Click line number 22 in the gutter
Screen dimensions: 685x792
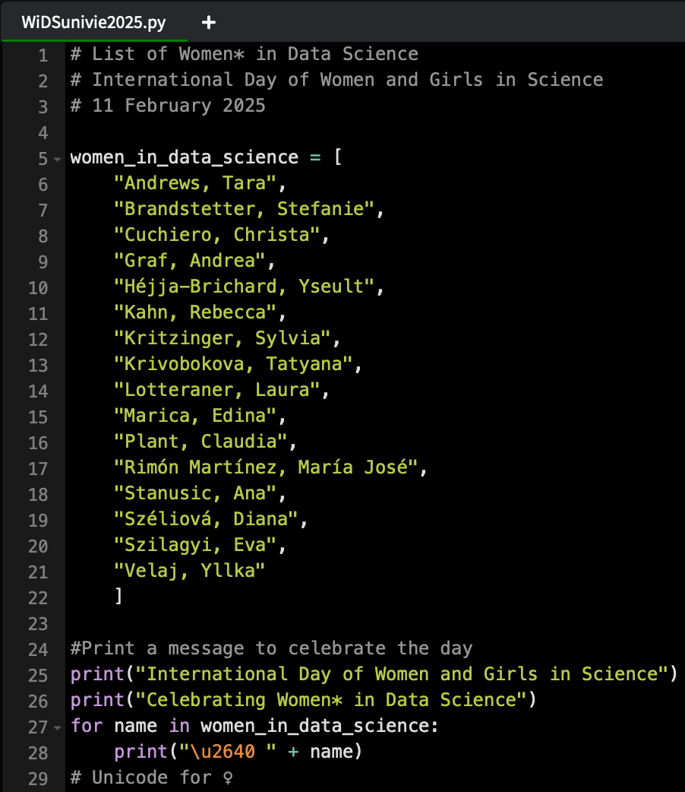click(38, 597)
